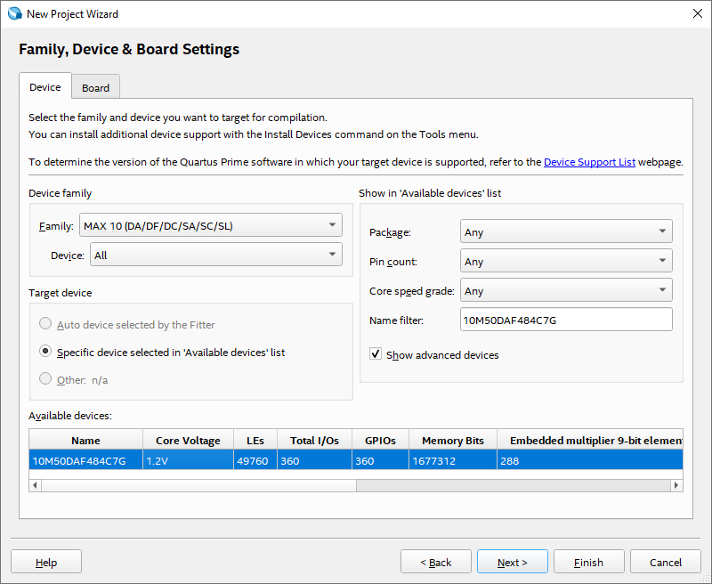Image resolution: width=712 pixels, height=584 pixels.
Task: Select the Device tab
Action: pyautogui.click(x=45, y=87)
